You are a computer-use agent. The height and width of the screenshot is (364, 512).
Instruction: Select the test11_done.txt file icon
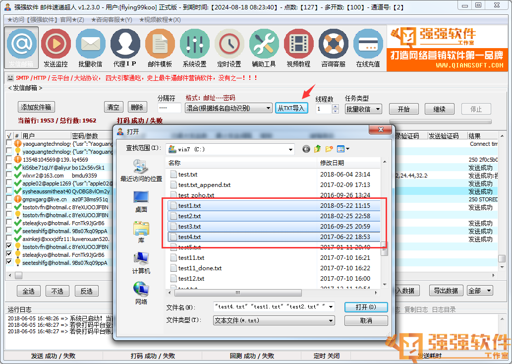pos(173,268)
